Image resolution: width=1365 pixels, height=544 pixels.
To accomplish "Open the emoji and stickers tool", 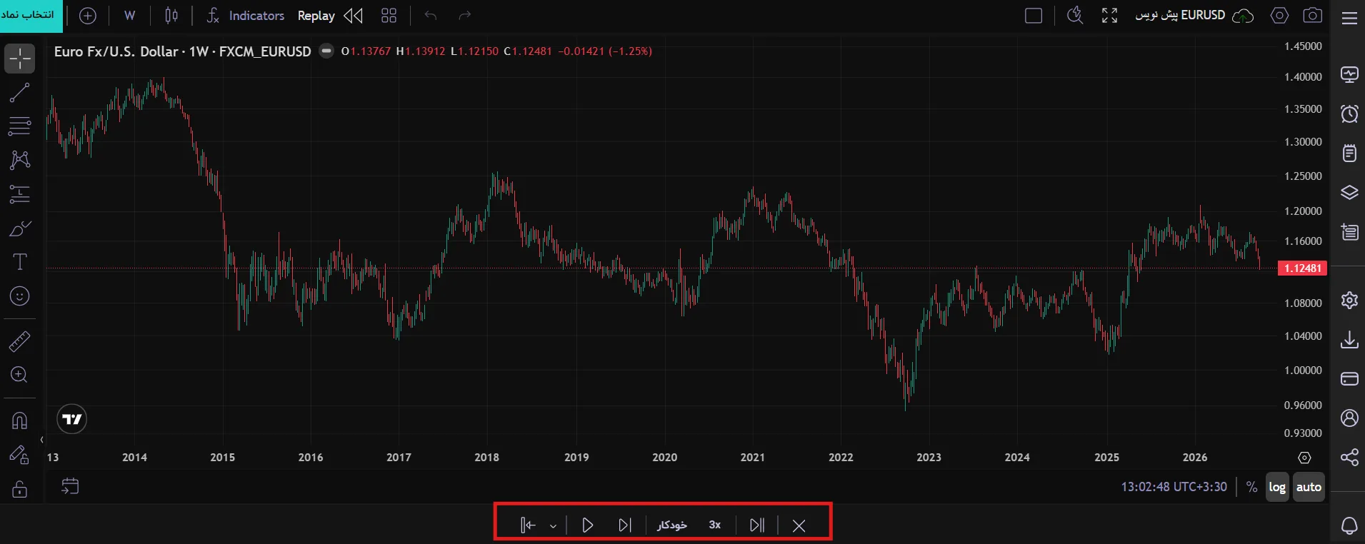I will pyautogui.click(x=20, y=296).
